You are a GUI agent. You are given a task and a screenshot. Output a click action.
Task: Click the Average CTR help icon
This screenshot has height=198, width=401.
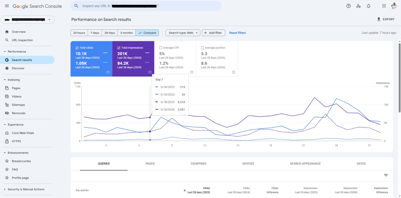pos(192,72)
